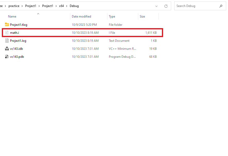Refresh the Debug folder view
The image size is (228, 156).
[x=166, y=6]
